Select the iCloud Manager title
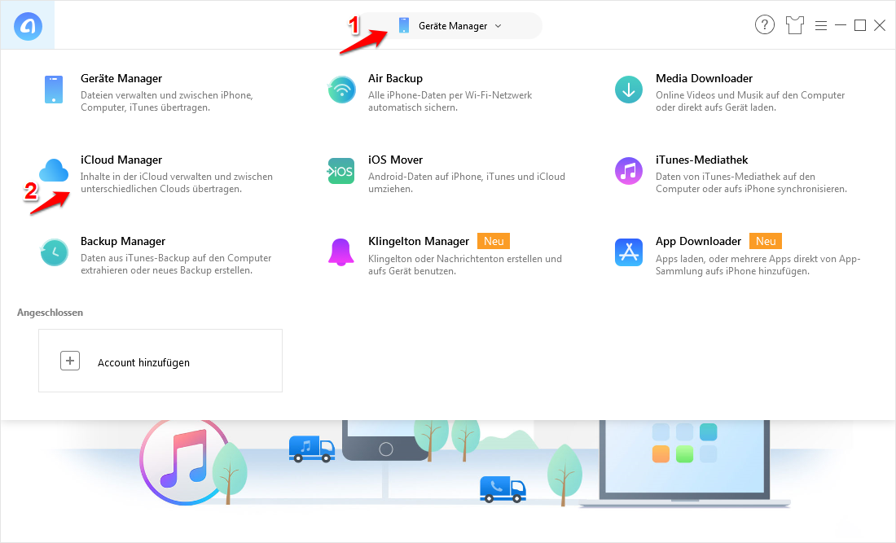 [x=121, y=160]
